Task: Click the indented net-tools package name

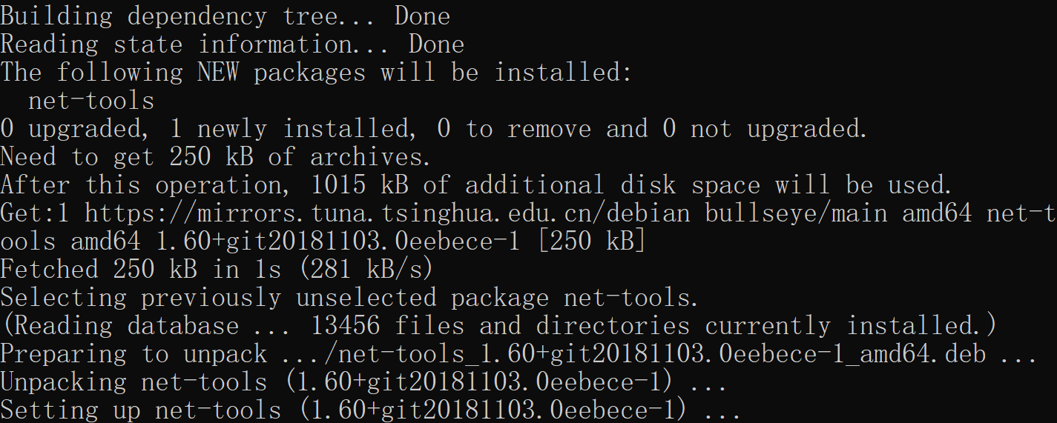Action: point(91,101)
